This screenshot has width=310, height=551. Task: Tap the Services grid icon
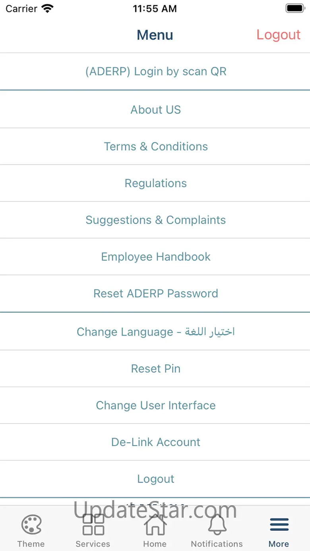(x=93, y=524)
